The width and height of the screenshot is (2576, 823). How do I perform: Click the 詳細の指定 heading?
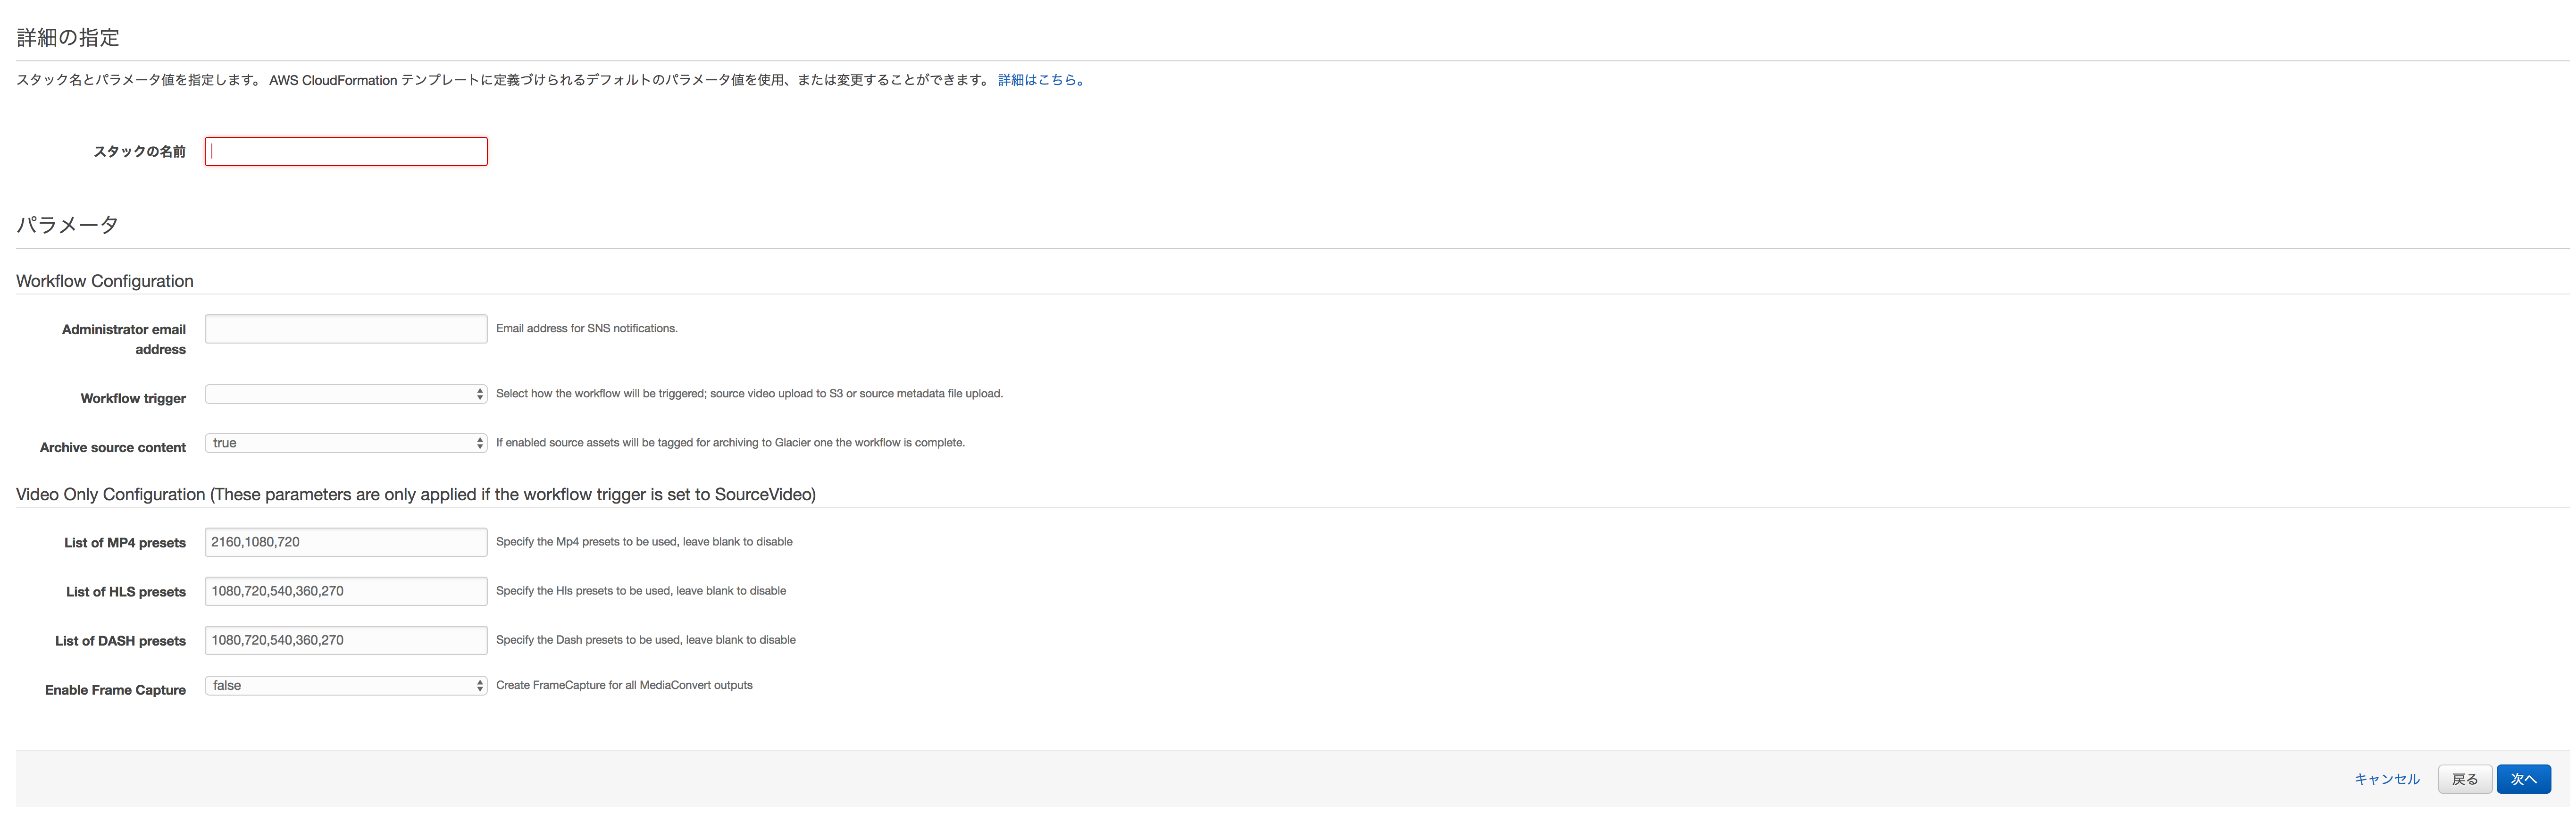(68, 38)
